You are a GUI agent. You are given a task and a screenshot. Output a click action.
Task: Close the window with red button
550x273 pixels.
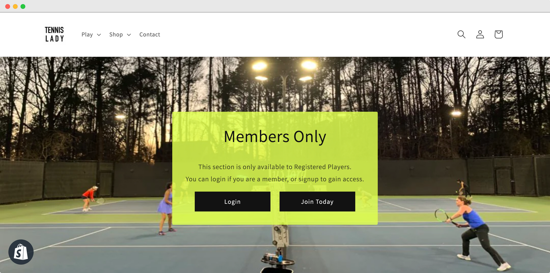[8, 7]
